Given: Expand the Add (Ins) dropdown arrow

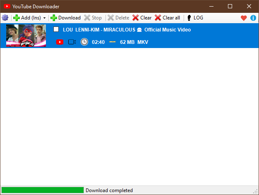Looking at the screenshot, I should click(x=45, y=18).
